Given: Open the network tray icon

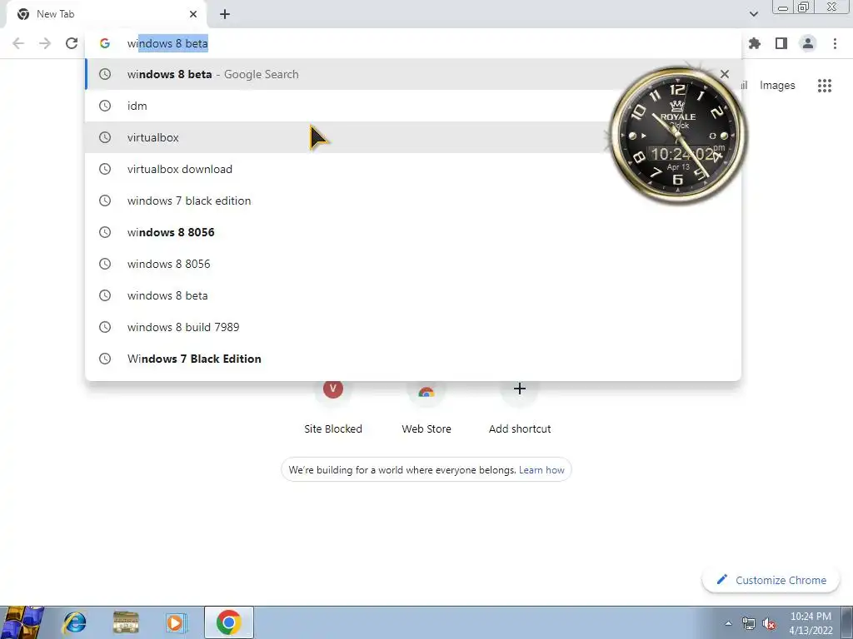Looking at the screenshot, I should 748,623.
